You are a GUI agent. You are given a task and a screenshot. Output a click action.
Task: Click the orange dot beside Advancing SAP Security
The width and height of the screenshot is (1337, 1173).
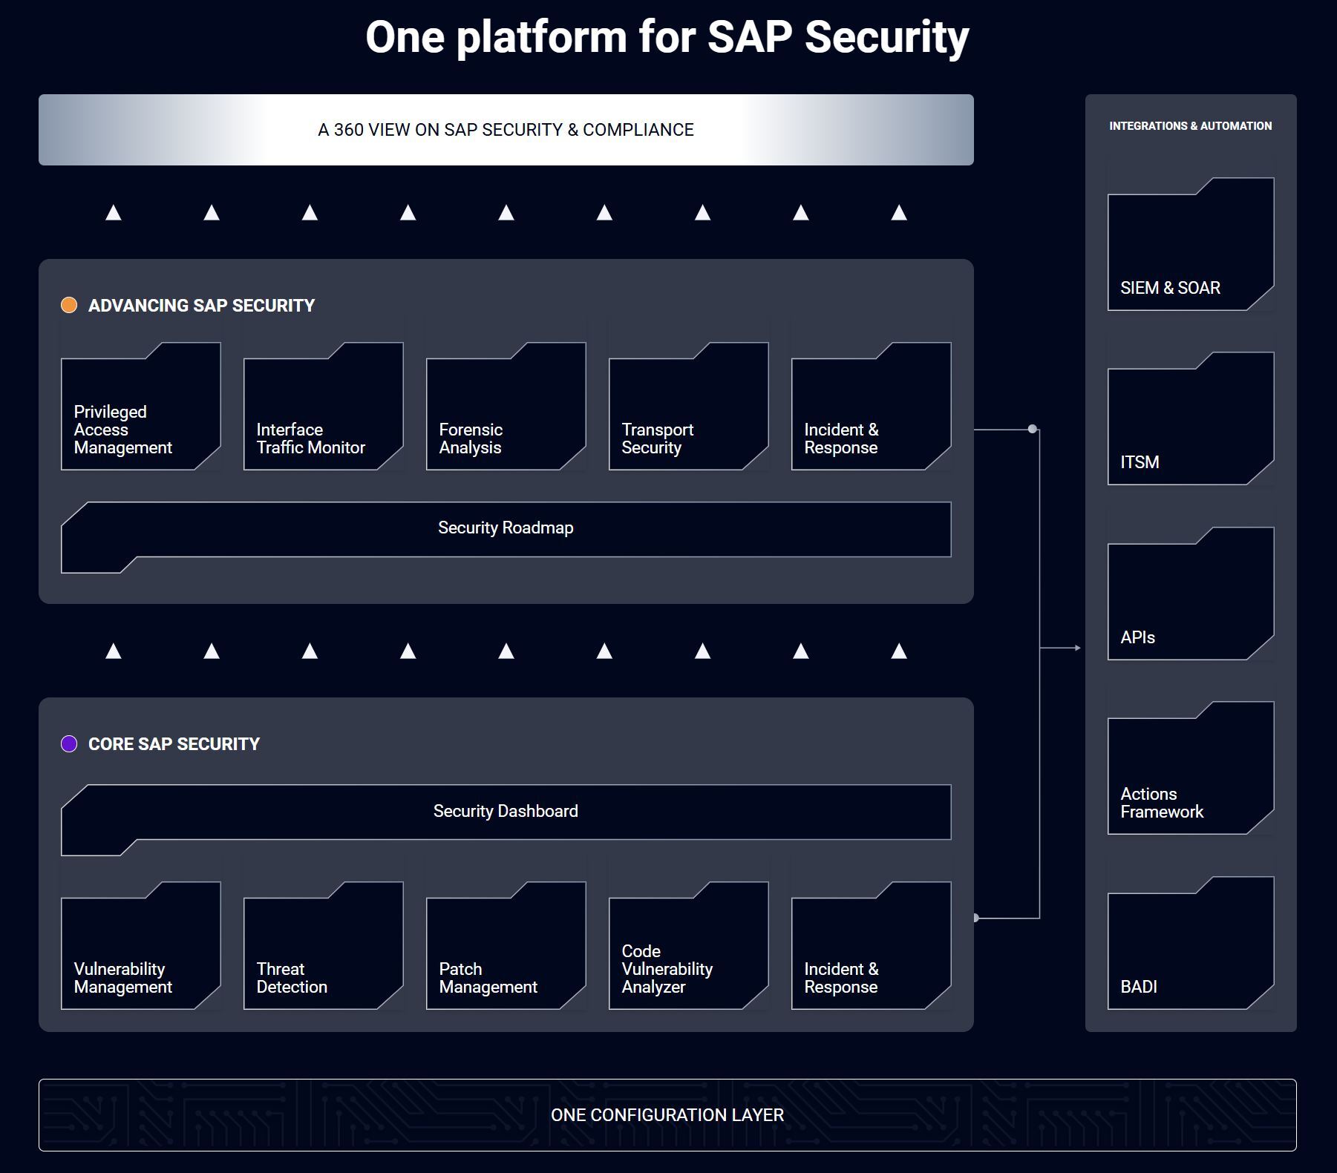pyautogui.click(x=69, y=305)
